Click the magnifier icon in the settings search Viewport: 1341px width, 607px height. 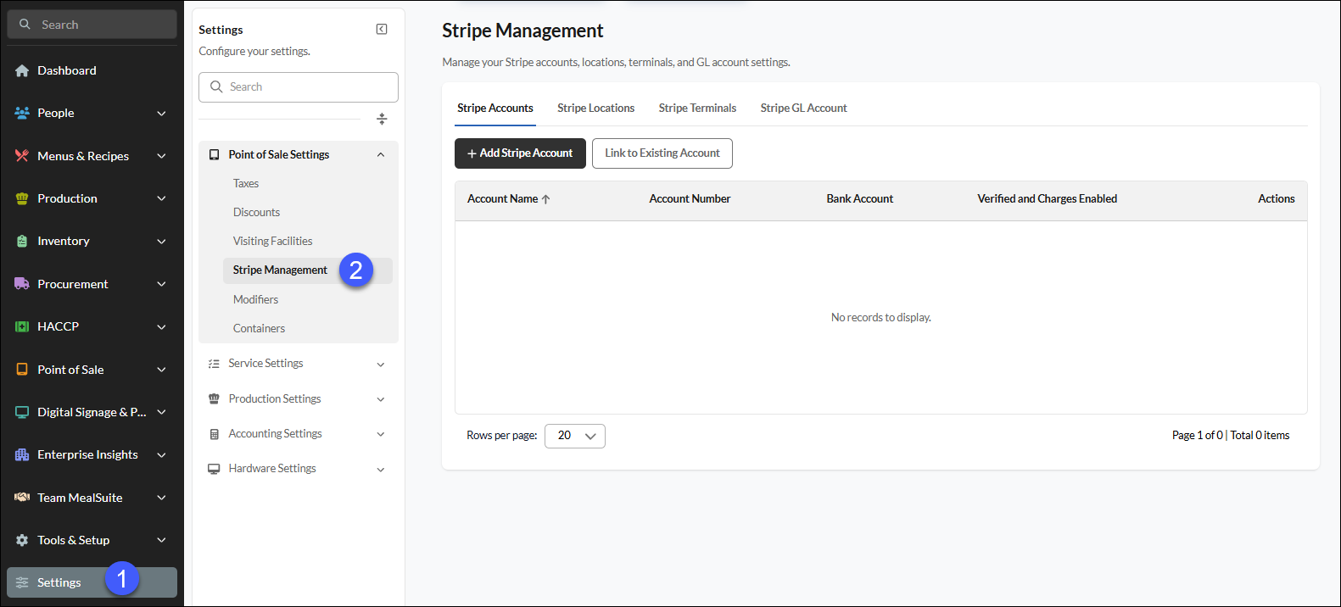pyautogui.click(x=216, y=86)
